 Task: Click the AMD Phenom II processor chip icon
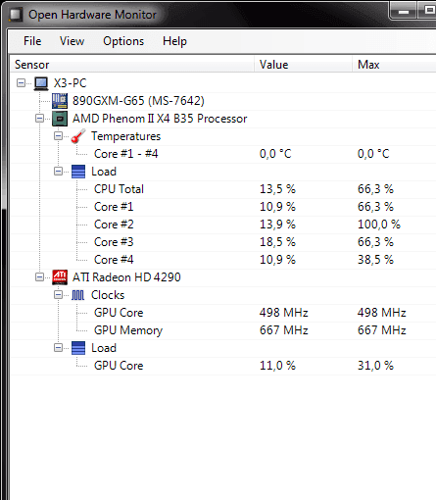[x=60, y=119]
